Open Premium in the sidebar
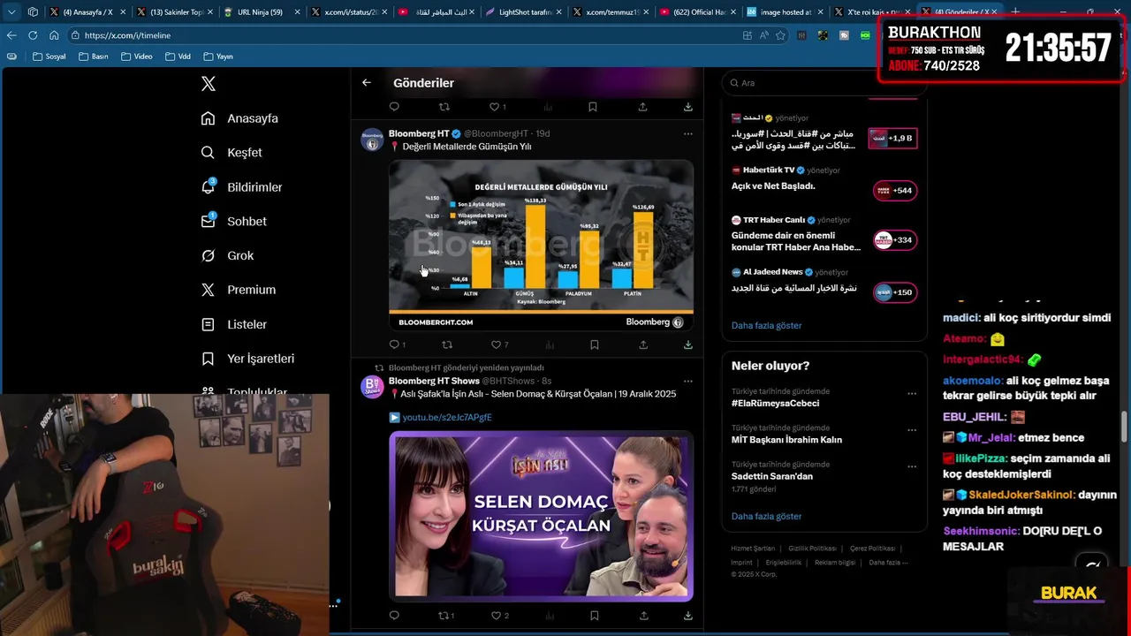This screenshot has width=1131, height=636. tap(238, 290)
